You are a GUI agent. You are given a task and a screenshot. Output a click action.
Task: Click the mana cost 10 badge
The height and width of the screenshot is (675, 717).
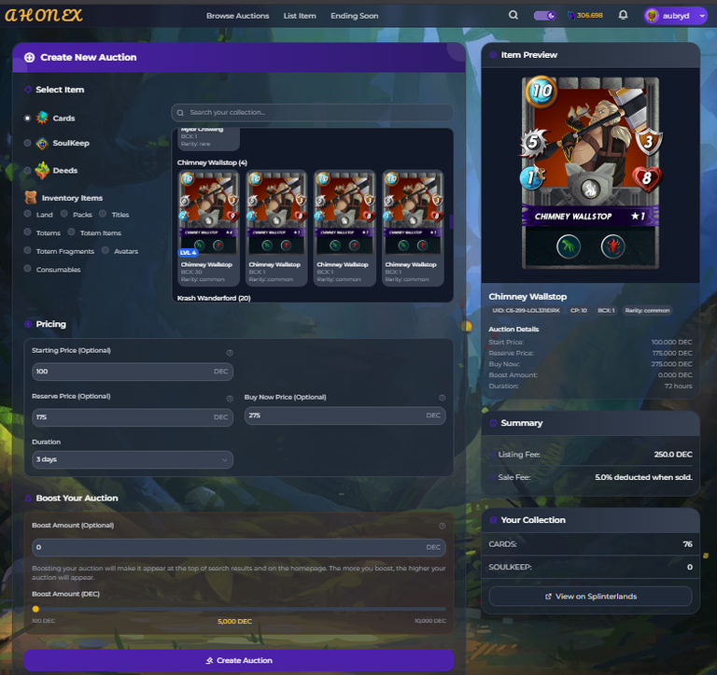tap(541, 91)
